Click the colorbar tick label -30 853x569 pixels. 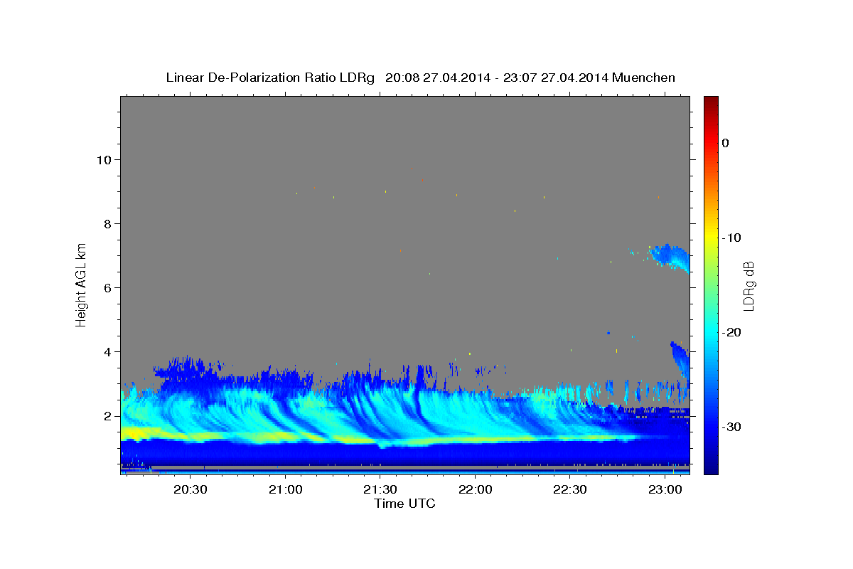pyautogui.click(x=731, y=427)
